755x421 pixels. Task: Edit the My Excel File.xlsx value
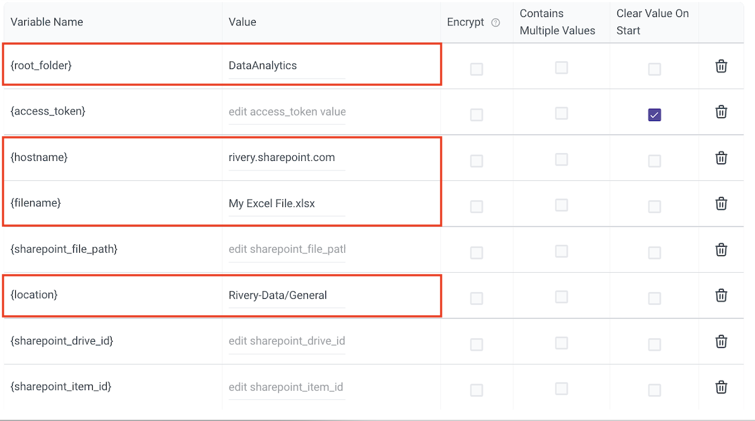(287, 204)
